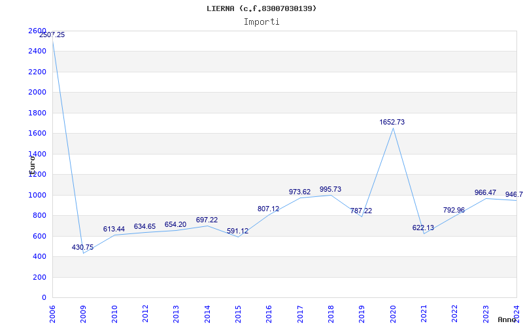The height and width of the screenshot is (326, 523).
Task: Click the 1652.73 peak value label
Action: pos(392,122)
